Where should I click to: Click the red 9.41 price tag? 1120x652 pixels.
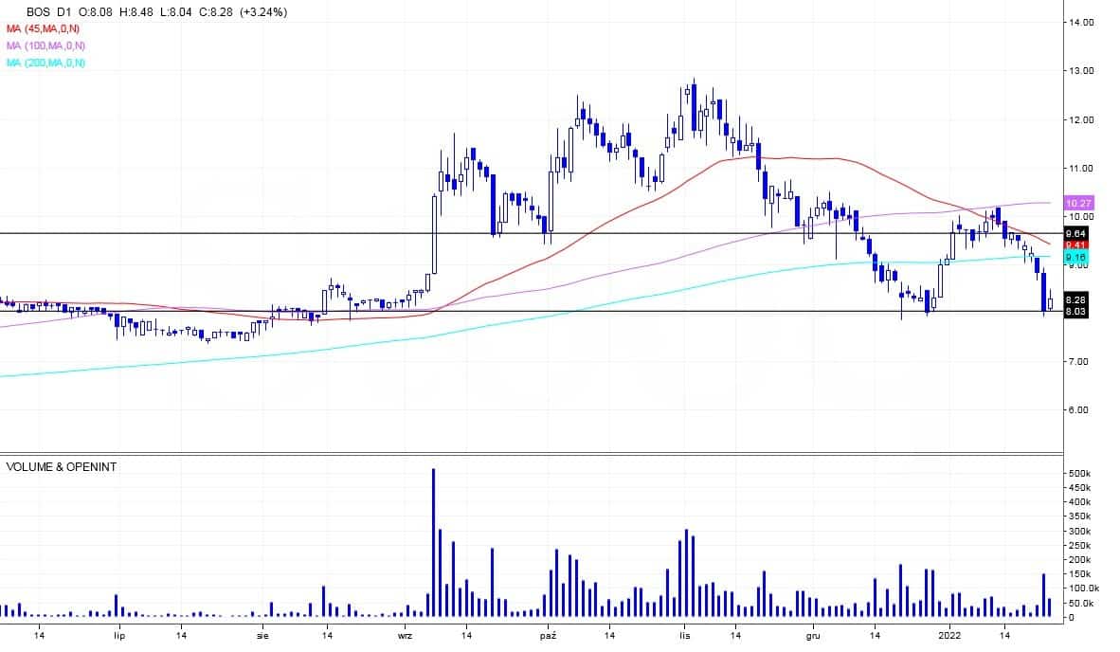point(1075,244)
